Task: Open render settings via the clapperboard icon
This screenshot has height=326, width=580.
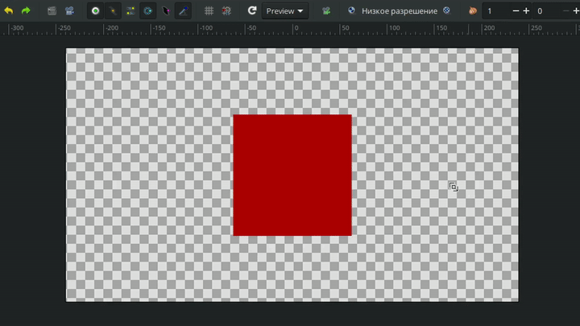Action: click(x=52, y=11)
